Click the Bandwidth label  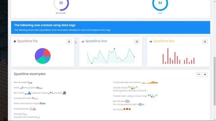coord(61,13)
